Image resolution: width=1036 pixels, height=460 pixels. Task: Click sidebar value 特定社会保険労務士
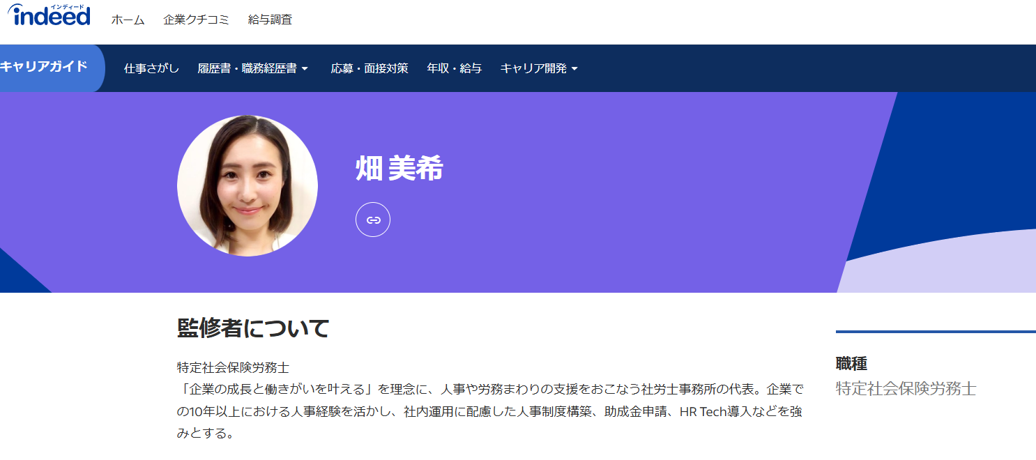906,388
